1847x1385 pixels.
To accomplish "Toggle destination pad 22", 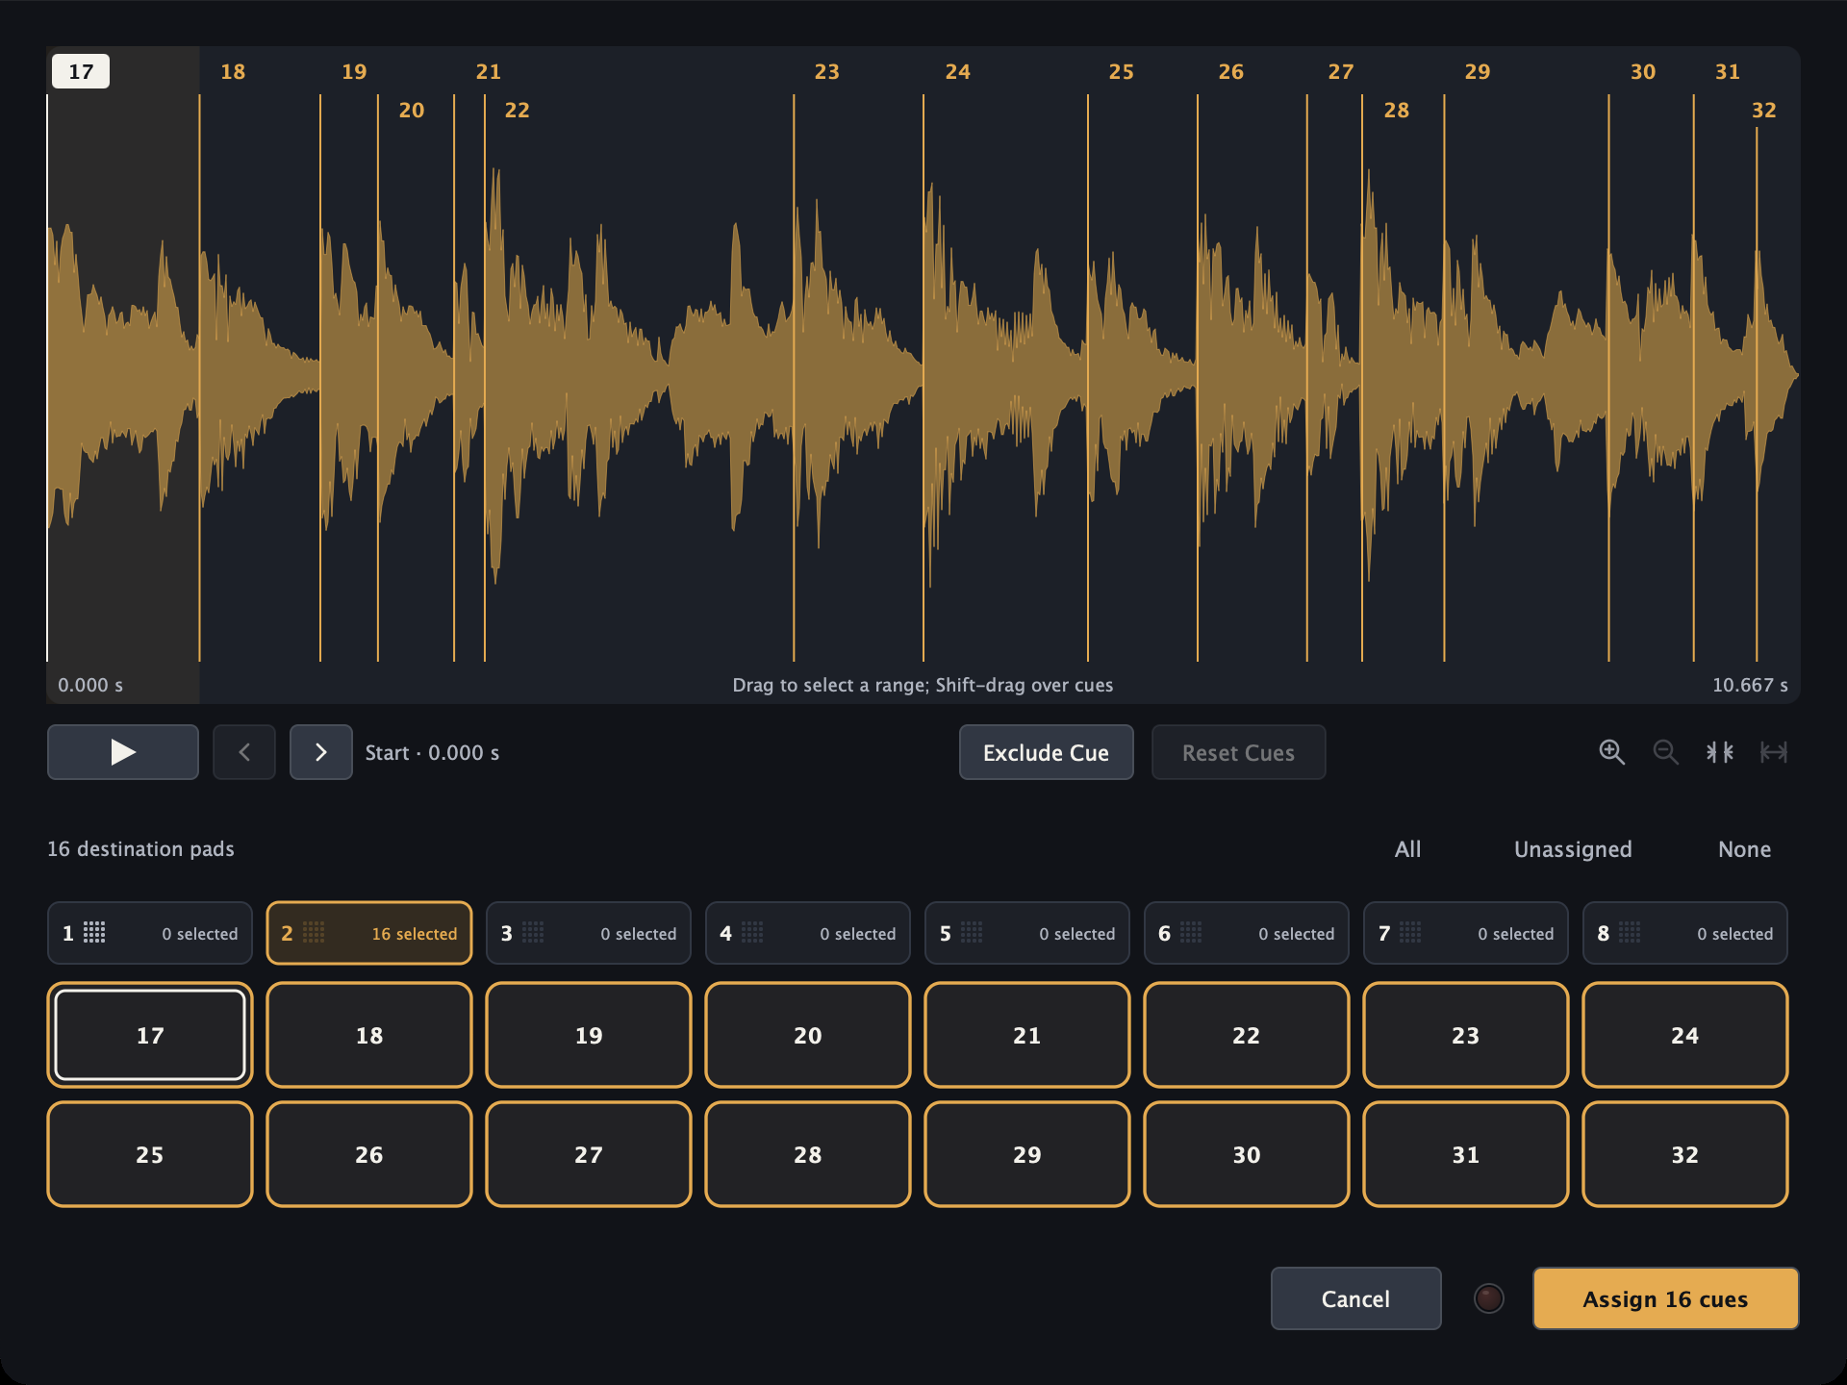I will [1247, 1035].
